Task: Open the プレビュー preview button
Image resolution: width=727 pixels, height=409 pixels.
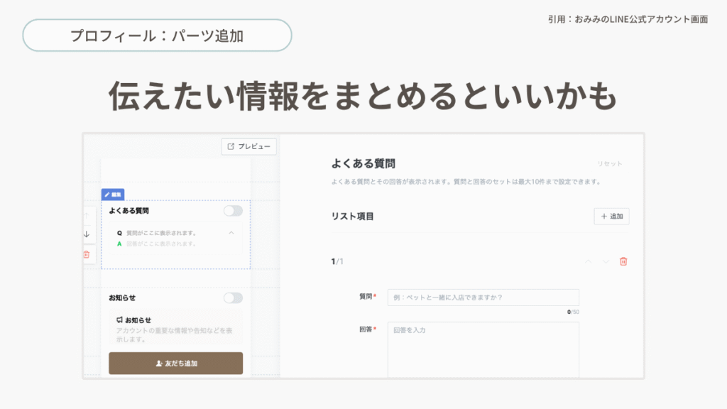Action: tap(249, 146)
